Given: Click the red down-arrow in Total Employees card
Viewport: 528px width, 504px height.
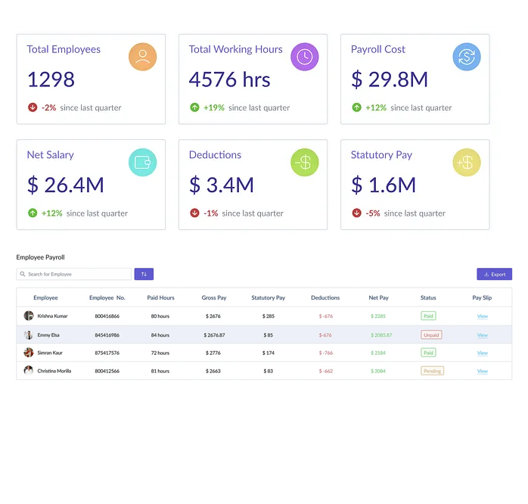Looking at the screenshot, I should click(33, 107).
